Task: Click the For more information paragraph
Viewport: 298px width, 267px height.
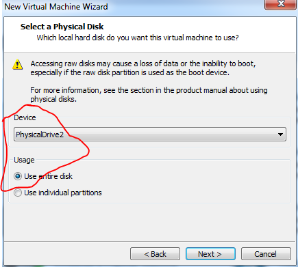Action: click(149, 95)
